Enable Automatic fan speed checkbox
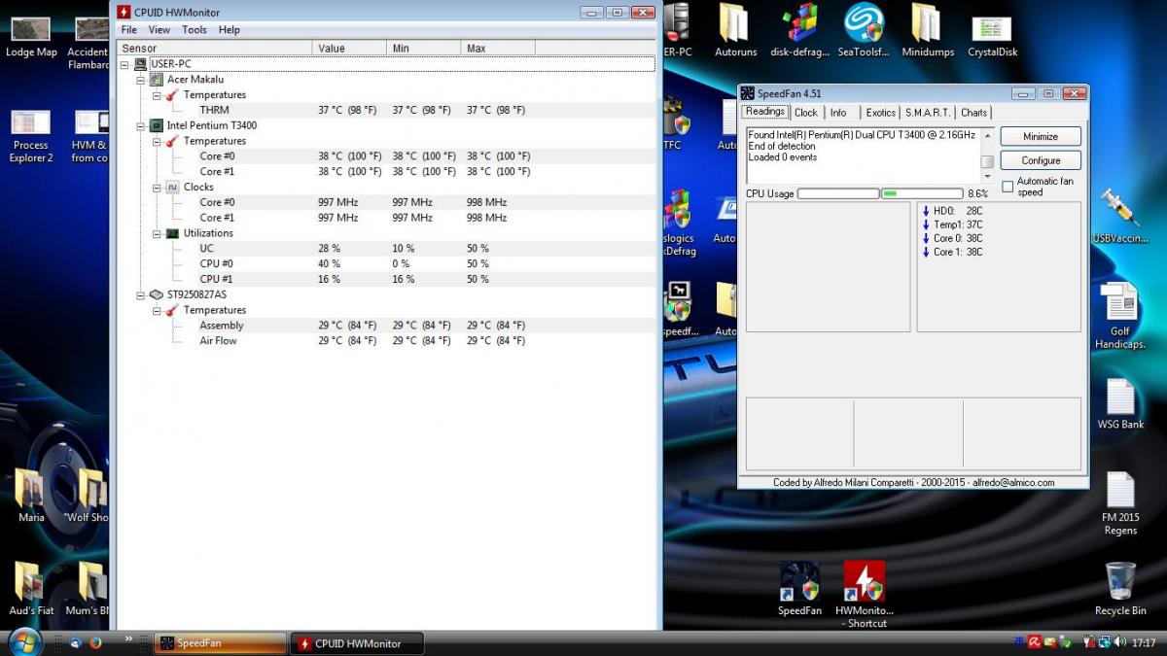 pos(1008,187)
